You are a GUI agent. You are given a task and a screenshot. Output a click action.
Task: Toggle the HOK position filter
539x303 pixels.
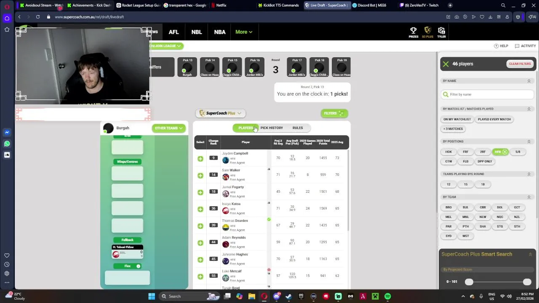tap(448, 152)
